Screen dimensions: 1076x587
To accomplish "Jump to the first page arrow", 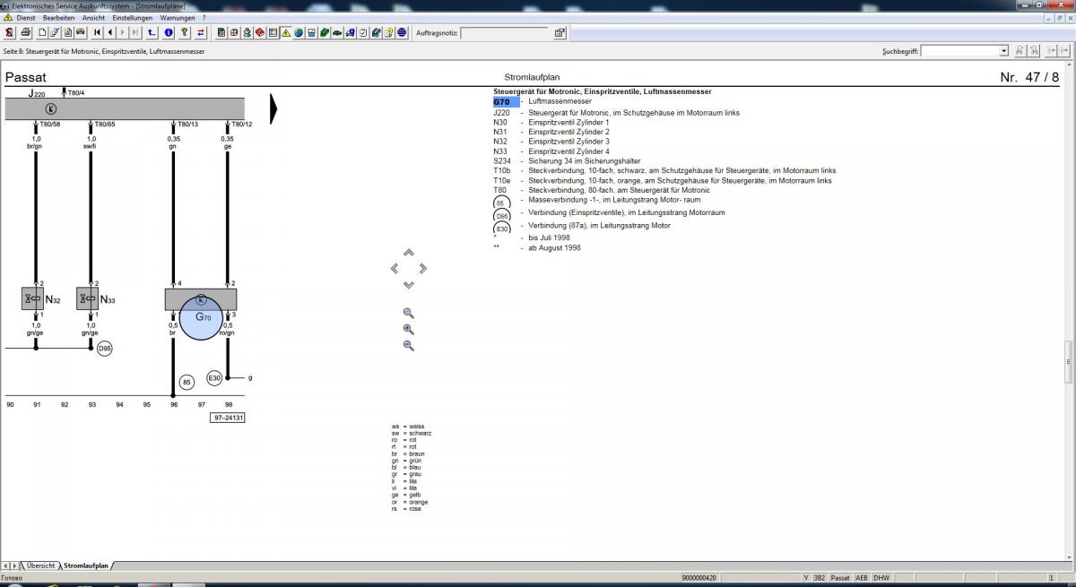I will coord(98,33).
